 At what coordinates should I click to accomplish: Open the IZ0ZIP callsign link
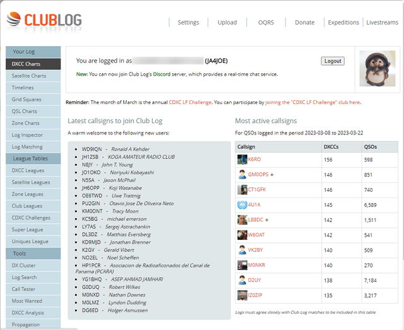pos(255,295)
